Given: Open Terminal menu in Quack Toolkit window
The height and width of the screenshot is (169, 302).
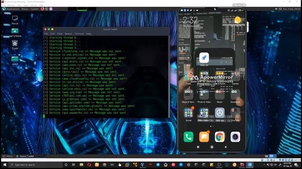Looking at the screenshot, I should coord(79,34).
